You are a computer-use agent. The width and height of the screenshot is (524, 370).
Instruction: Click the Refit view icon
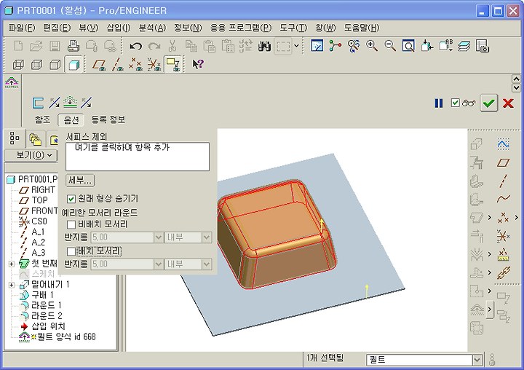[x=408, y=46]
